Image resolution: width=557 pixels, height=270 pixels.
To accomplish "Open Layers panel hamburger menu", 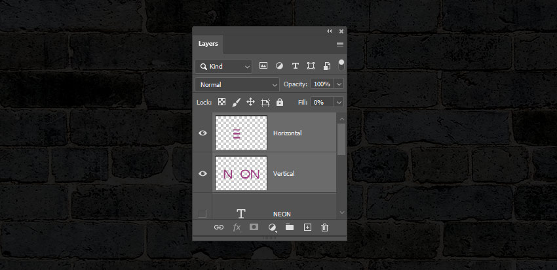I will click(340, 44).
